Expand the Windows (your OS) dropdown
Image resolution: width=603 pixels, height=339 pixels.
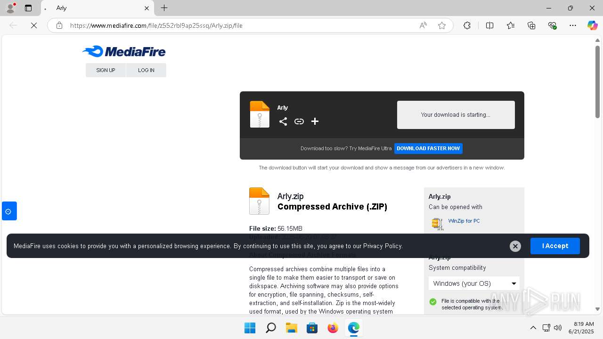474,283
